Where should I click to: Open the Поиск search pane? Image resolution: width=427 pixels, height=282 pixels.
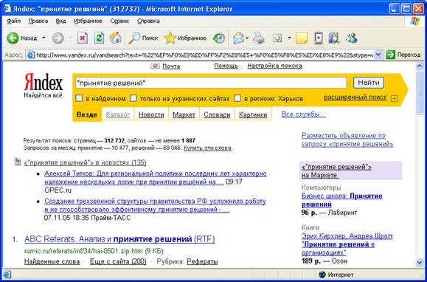tap(143, 38)
